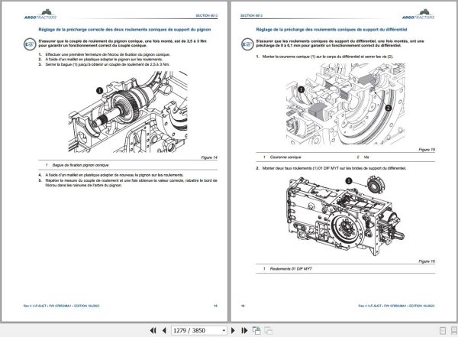Image resolution: width=458 pixels, height=337 pixels.
Task: Go to the next page
Action: click(x=233, y=331)
